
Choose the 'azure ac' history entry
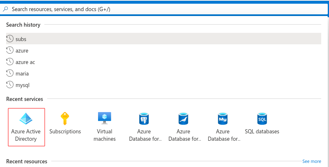click(25, 62)
